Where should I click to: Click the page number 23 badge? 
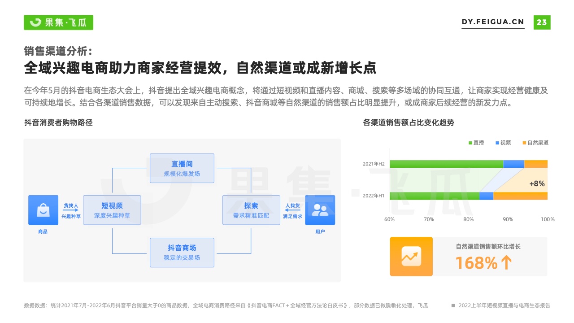click(542, 22)
